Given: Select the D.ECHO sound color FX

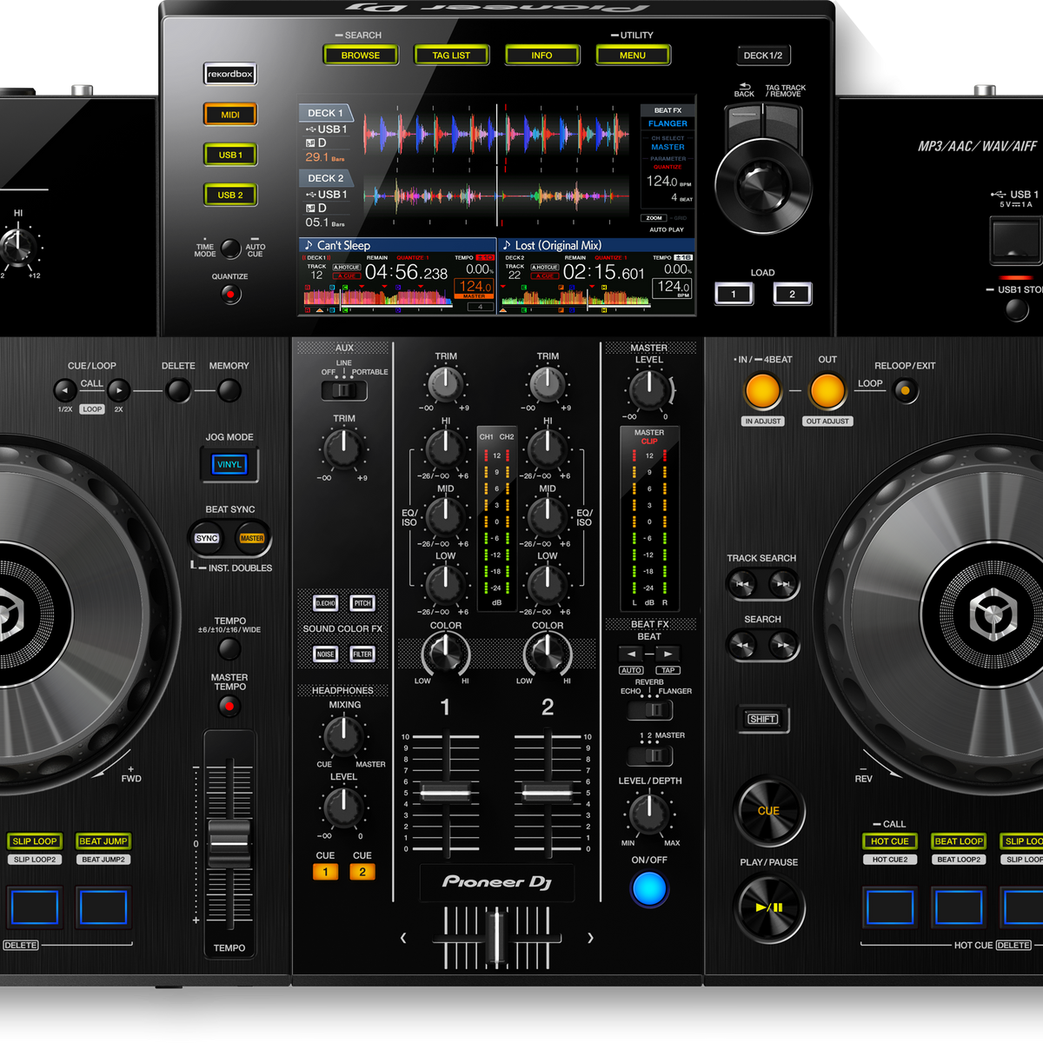Looking at the screenshot, I should click(326, 603).
